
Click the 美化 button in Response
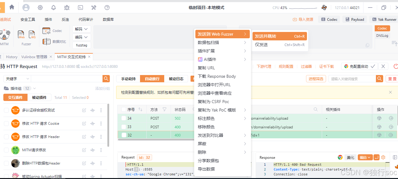click(x=351, y=157)
